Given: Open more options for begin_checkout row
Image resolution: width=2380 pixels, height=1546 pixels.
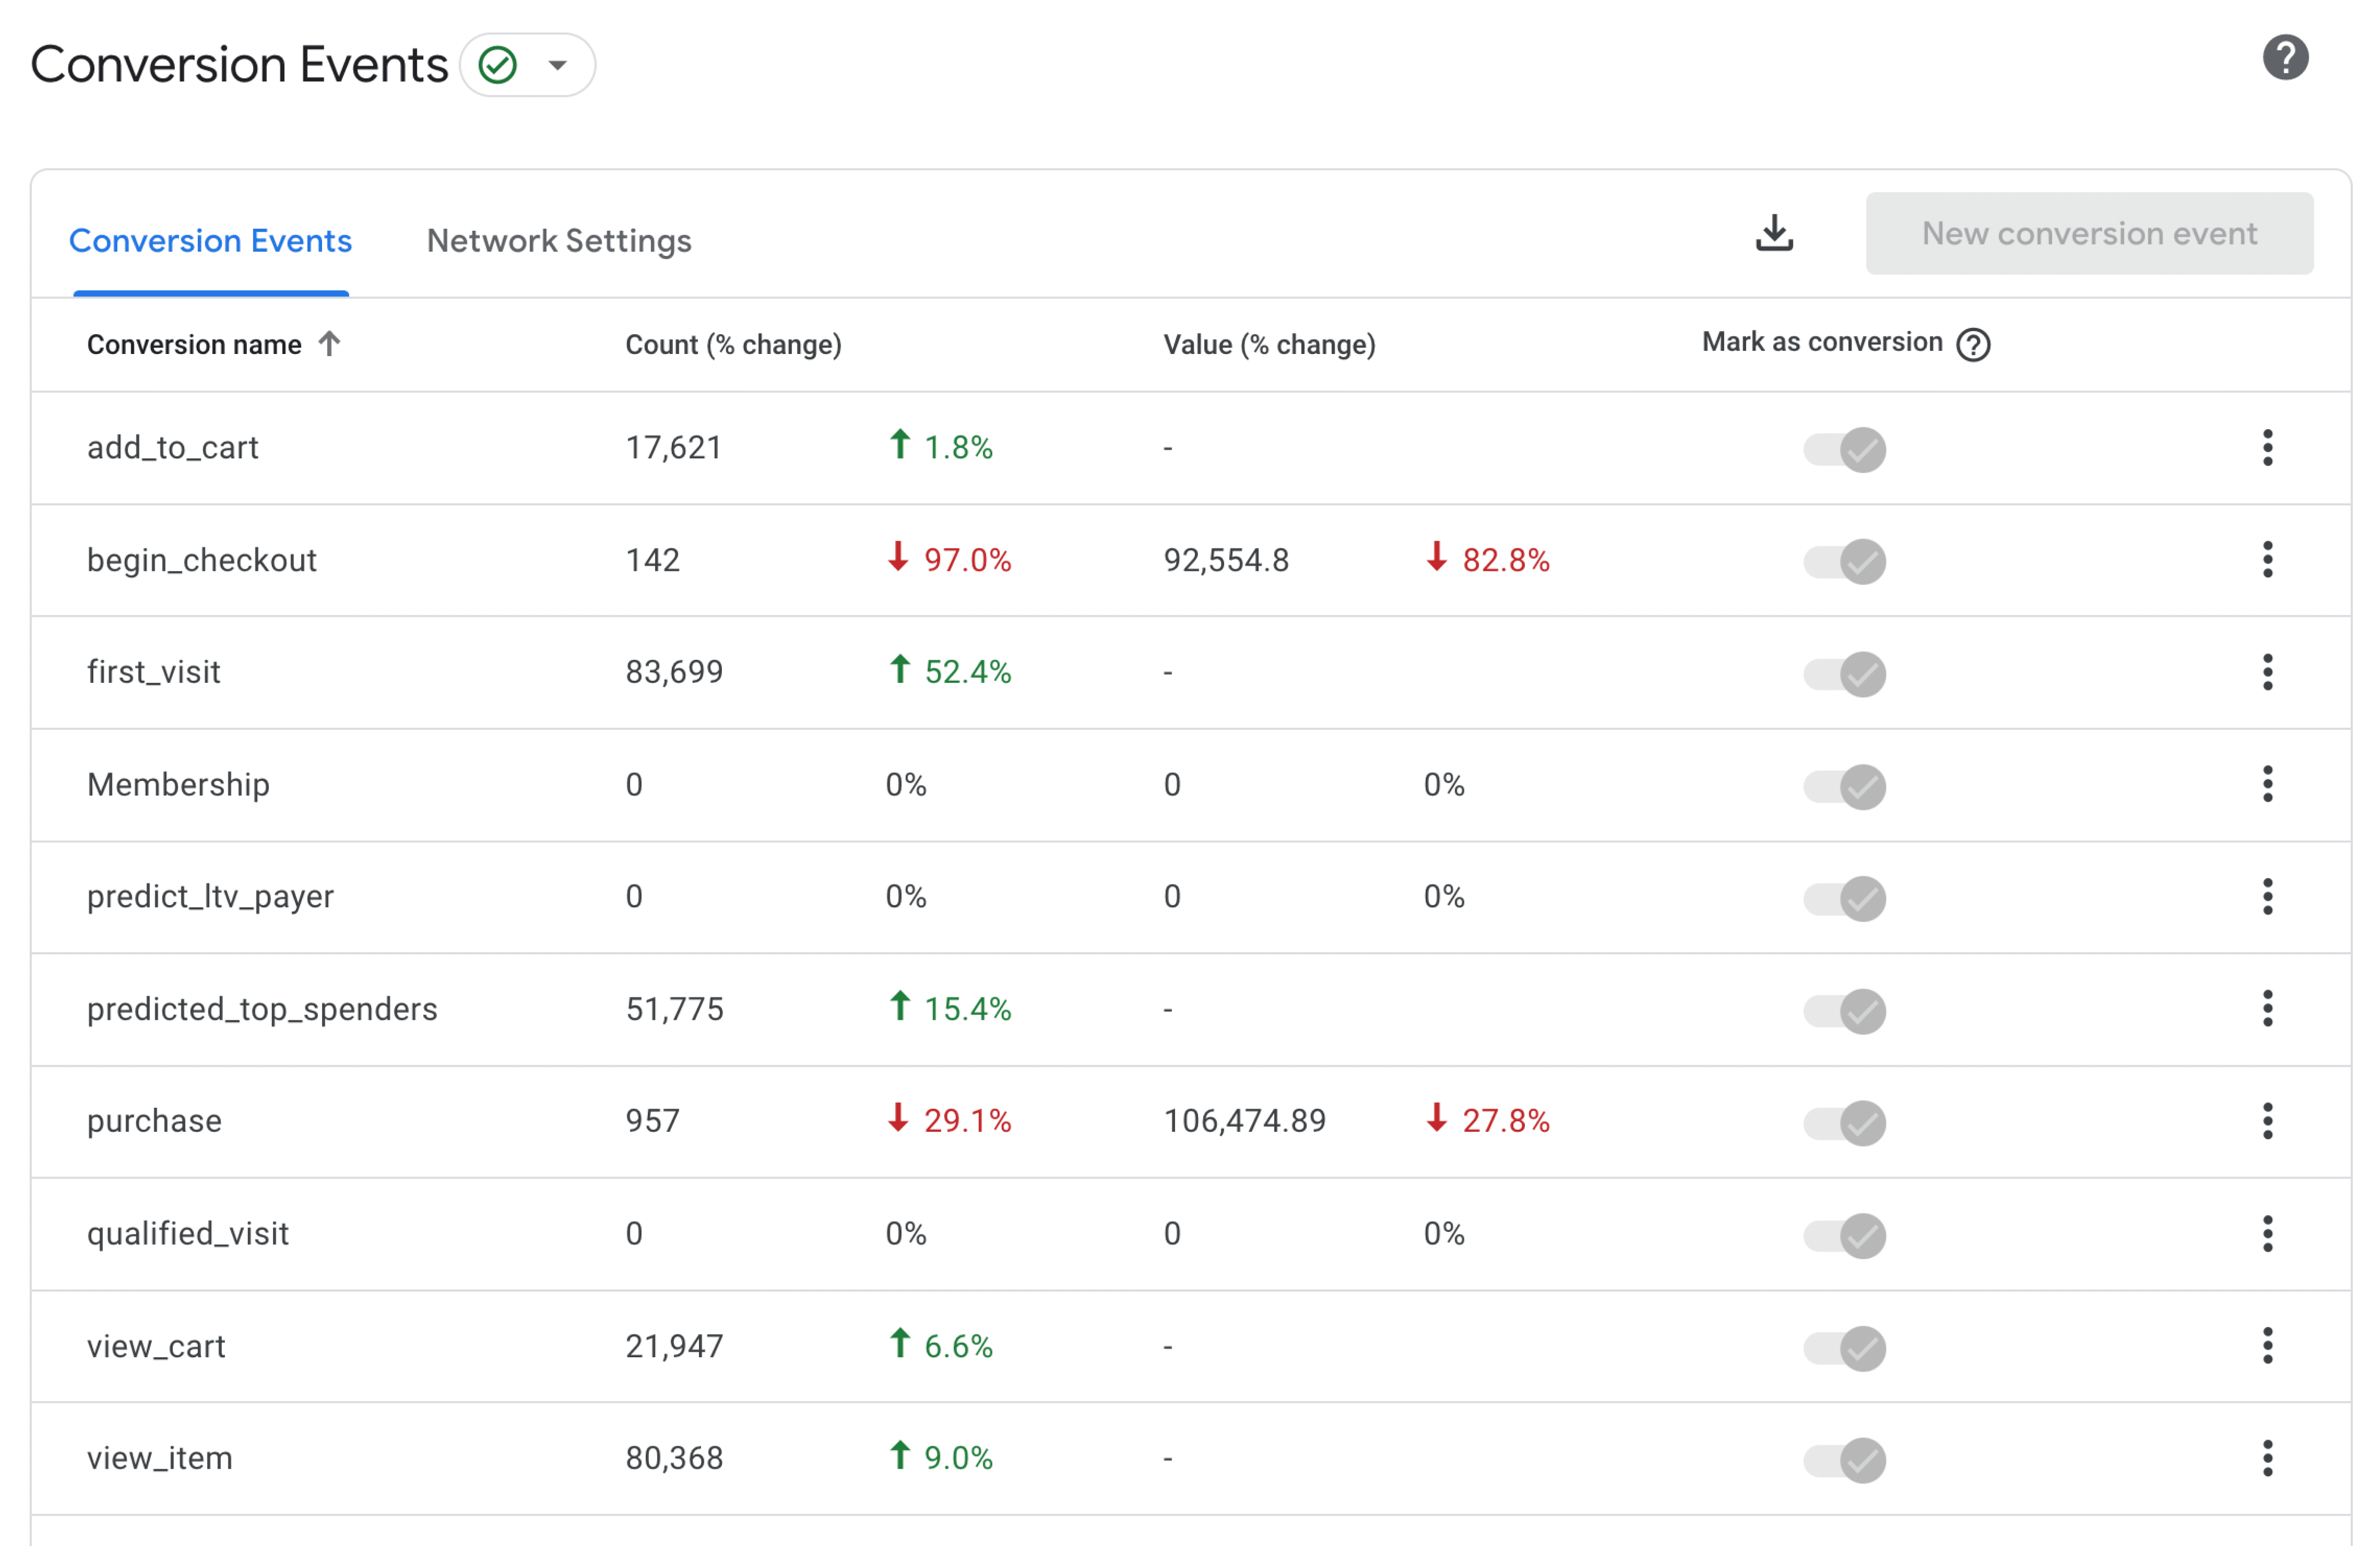Looking at the screenshot, I should point(2267,560).
